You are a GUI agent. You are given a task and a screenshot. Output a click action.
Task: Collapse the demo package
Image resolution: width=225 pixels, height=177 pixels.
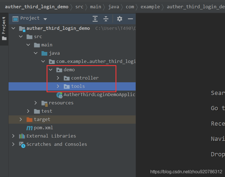pos(50,70)
